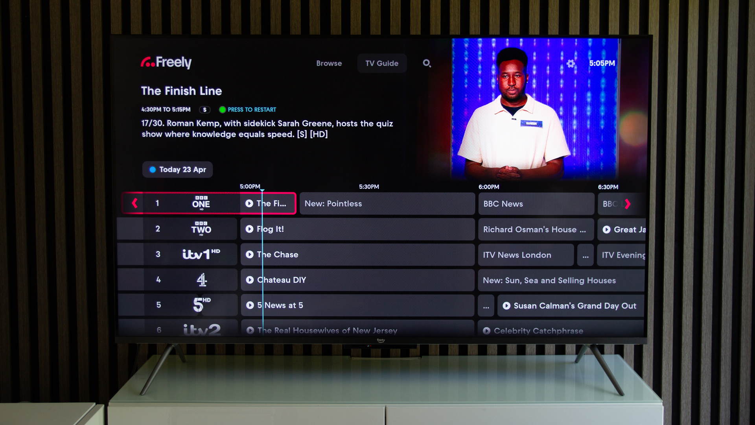
Task: Click the play icon beside 5 News at 5
Action: [250, 305]
